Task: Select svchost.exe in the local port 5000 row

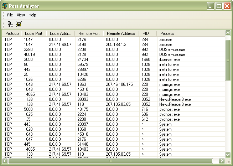Action: pos(169,109)
